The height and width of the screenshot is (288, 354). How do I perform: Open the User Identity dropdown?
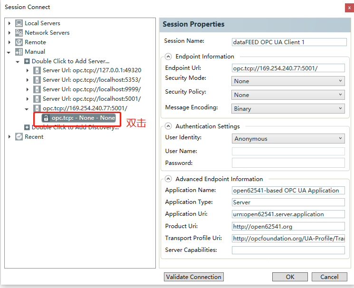288,139
